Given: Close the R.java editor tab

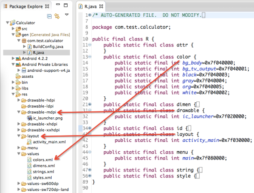Looking at the screenshot, I should point(101,6).
